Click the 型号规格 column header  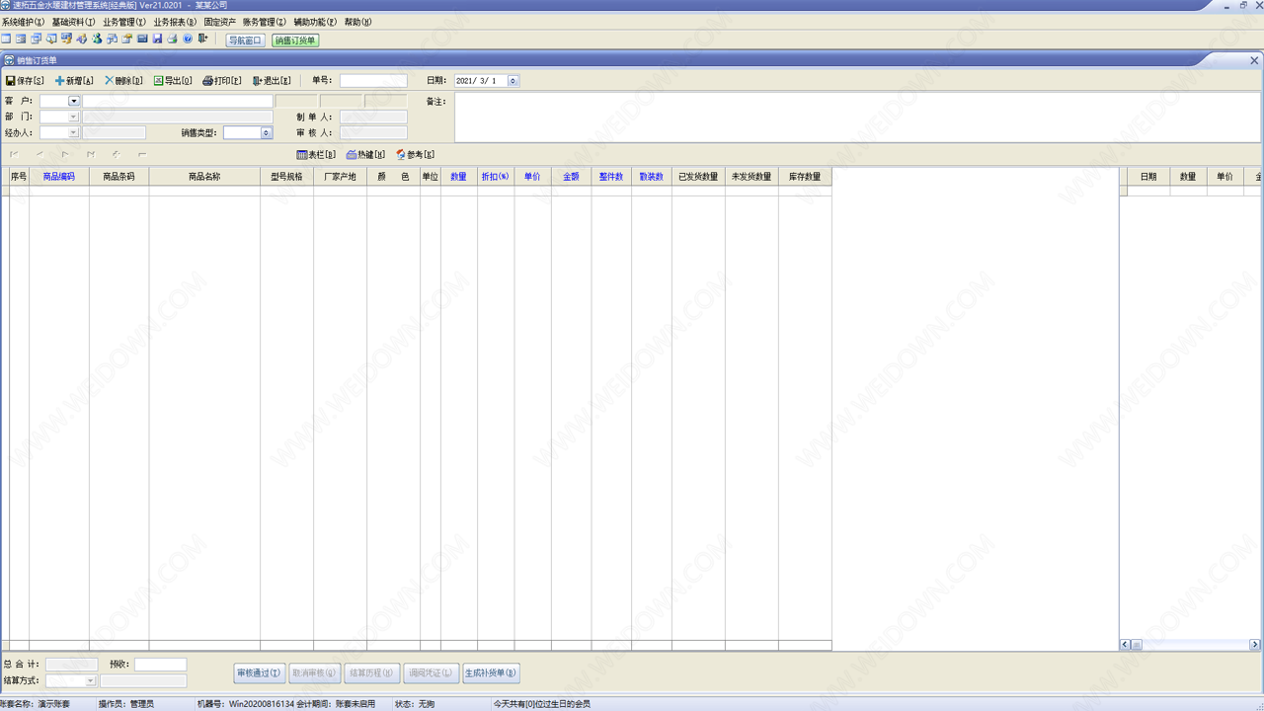pos(287,177)
